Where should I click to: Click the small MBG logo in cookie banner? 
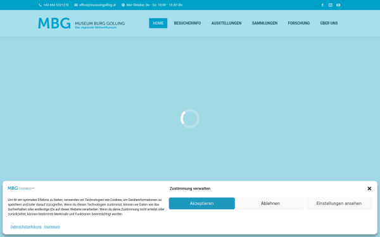[x=21, y=188]
